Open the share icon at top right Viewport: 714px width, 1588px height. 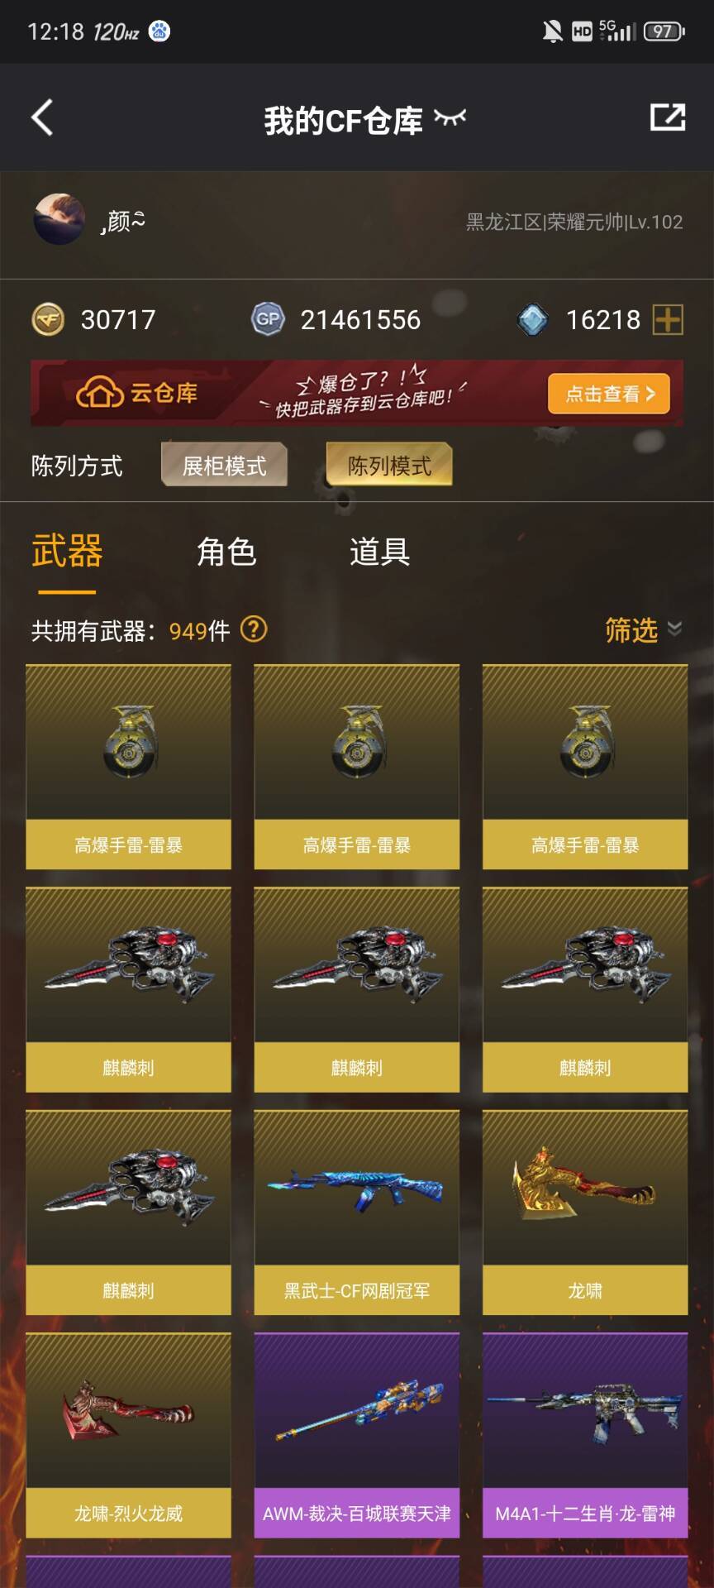pos(668,117)
